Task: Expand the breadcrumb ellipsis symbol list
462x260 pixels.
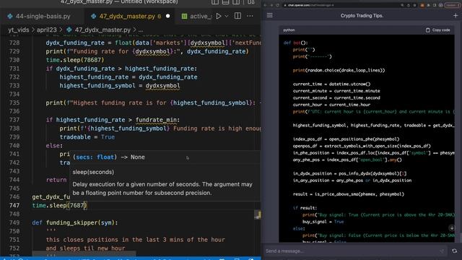Action: click(141, 30)
